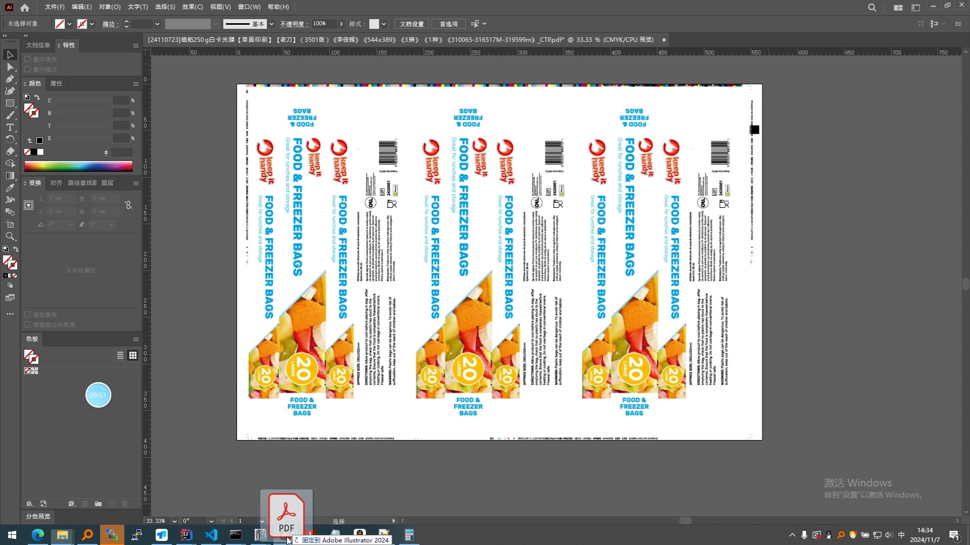The image size is (970, 545).
Task: Click reference point selector in Transform panel
Action: click(28, 205)
